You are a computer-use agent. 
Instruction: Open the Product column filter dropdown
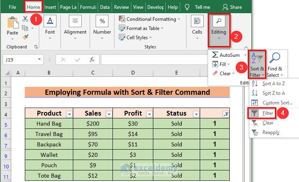(69, 114)
